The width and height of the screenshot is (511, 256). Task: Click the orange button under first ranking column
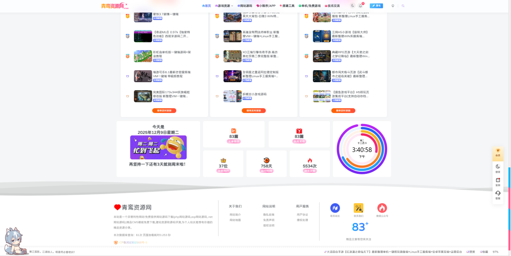[164, 111]
